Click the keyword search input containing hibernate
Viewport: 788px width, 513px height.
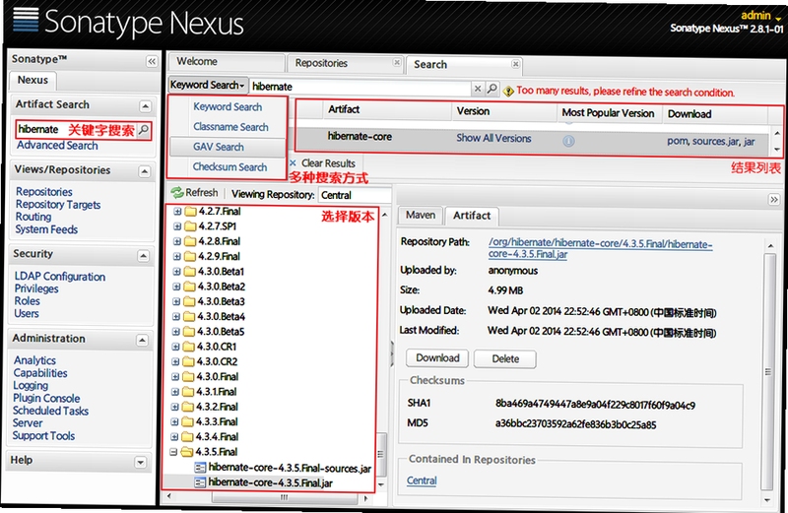point(360,87)
